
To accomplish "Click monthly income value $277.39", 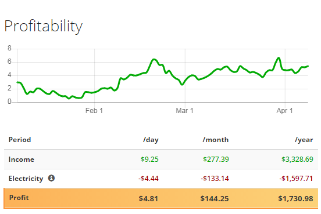I will 216,159.
